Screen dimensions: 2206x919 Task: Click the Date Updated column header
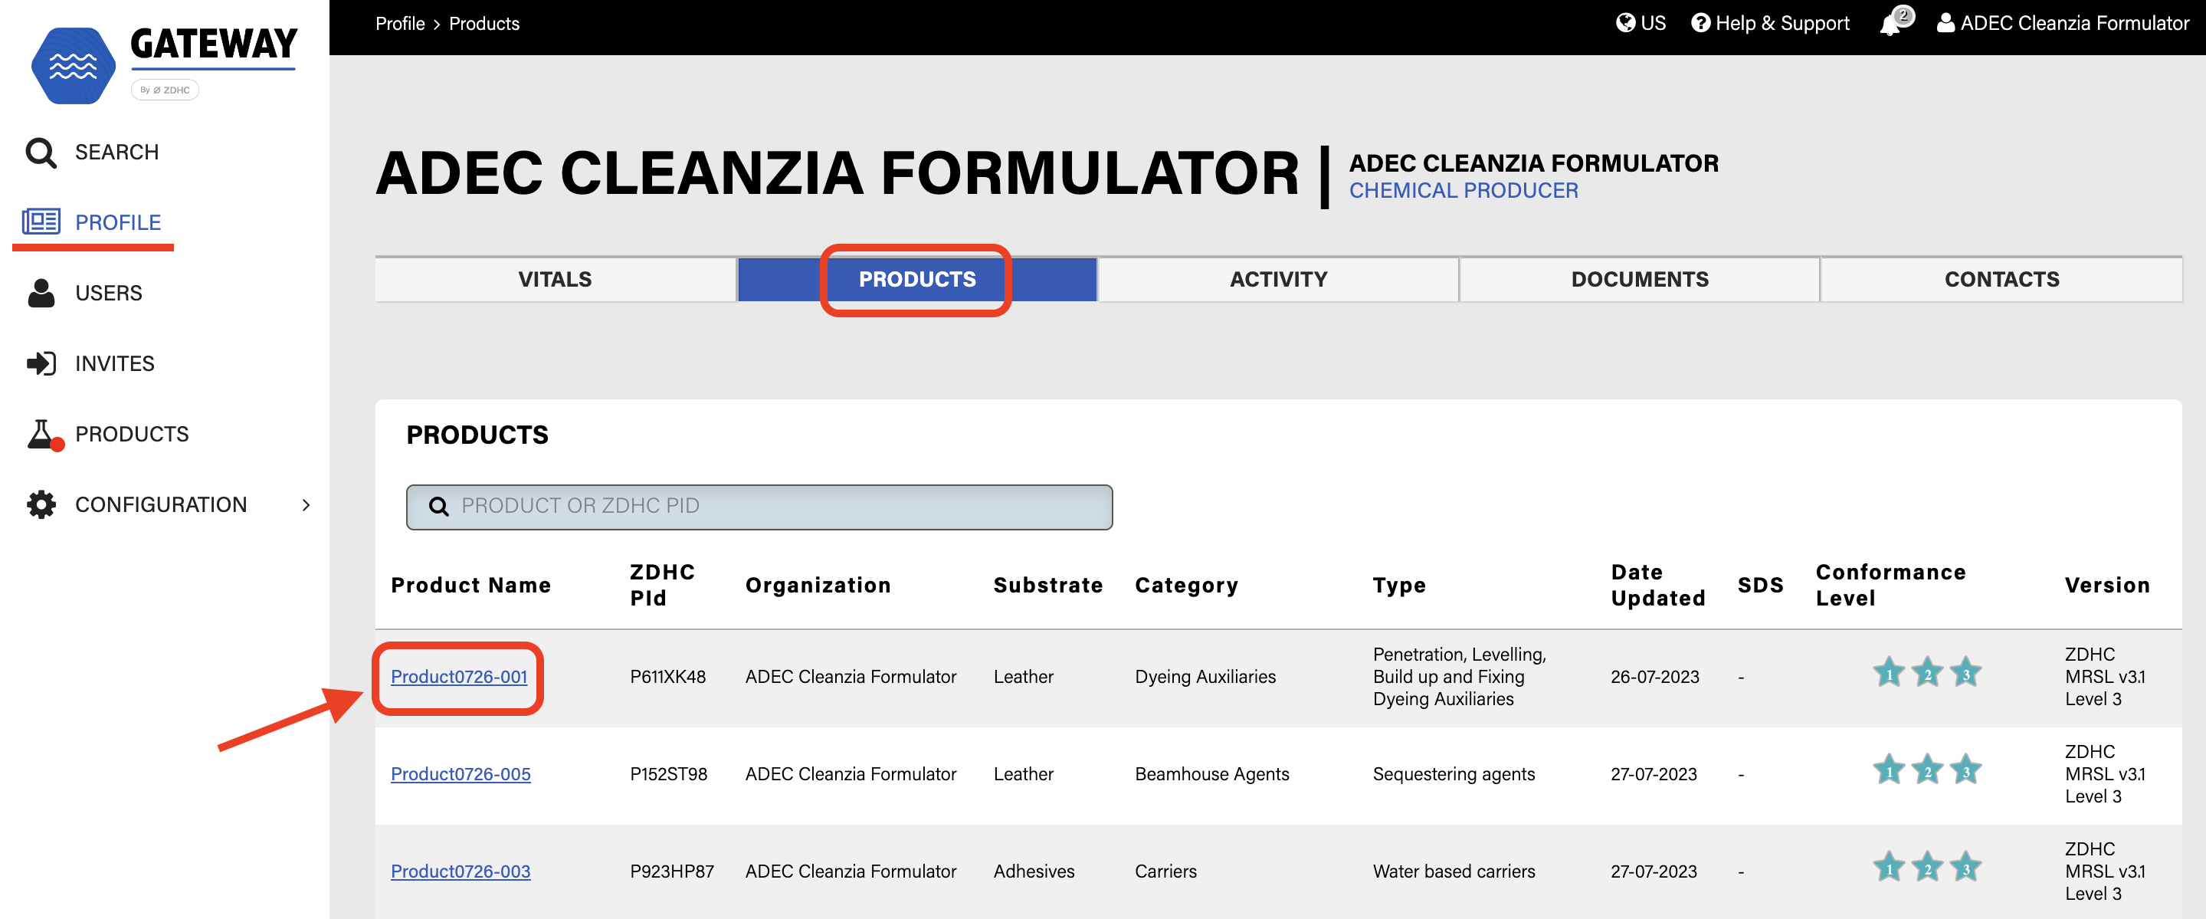(1657, 585)
